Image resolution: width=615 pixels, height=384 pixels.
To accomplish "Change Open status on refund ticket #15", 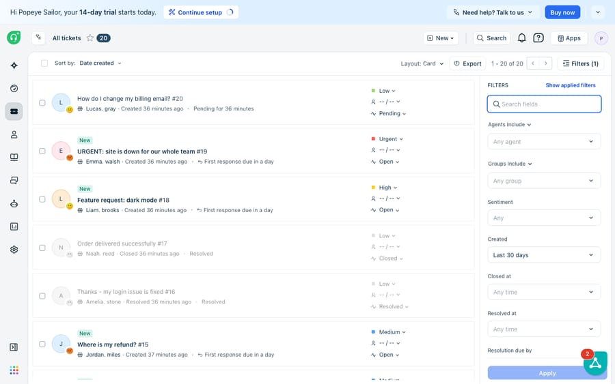I will (385, 355).
